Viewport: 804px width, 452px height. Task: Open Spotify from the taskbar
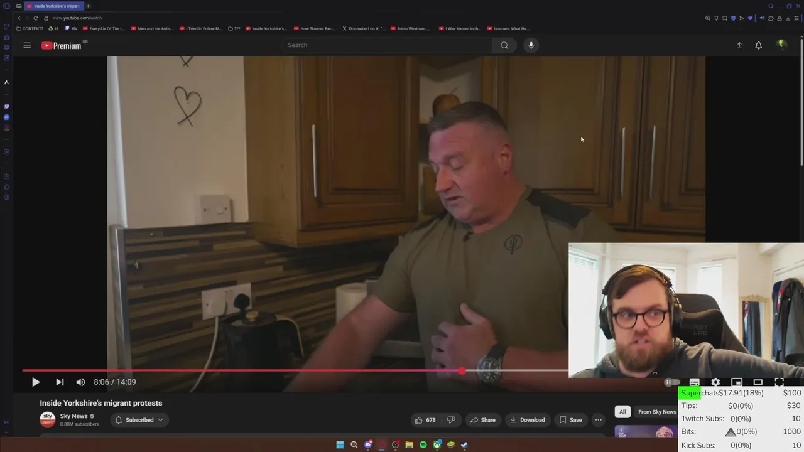tap(423, 444)
